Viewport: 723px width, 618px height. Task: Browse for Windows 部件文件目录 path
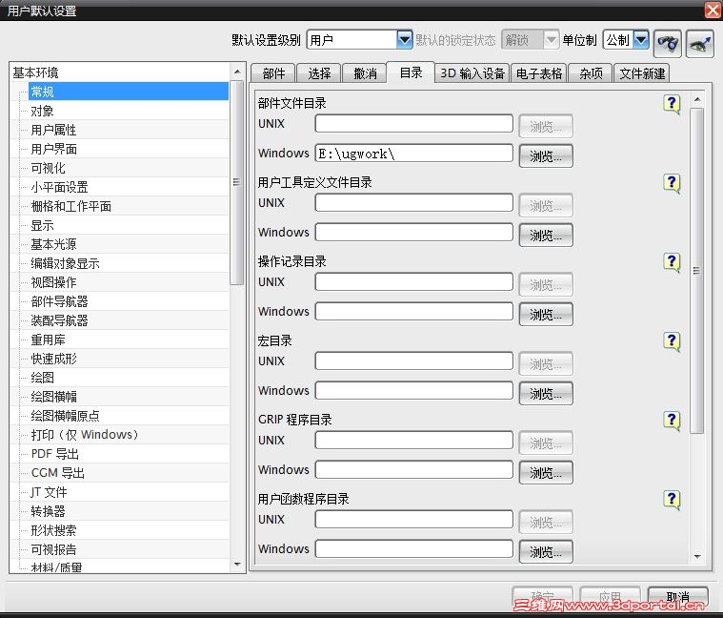pos(546,156)
